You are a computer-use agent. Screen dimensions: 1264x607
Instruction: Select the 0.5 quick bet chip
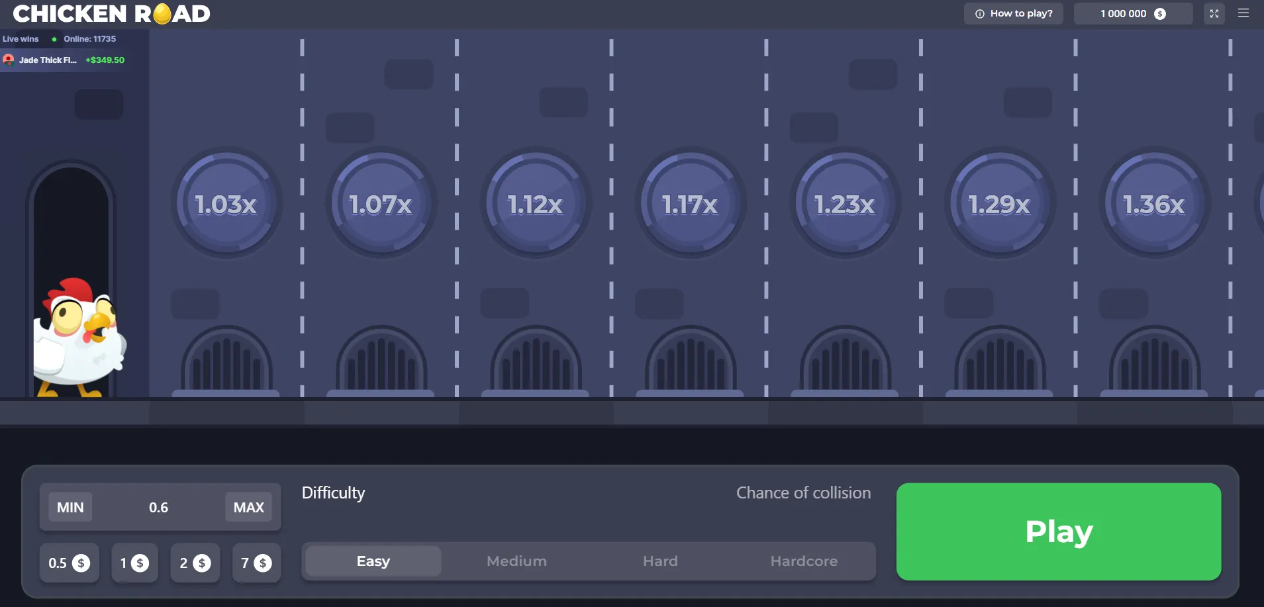pyautogui.click(x=68, y=563)
